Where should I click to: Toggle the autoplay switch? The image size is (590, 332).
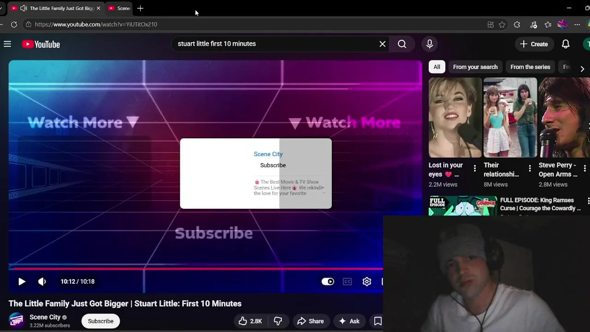pos(328,281)
